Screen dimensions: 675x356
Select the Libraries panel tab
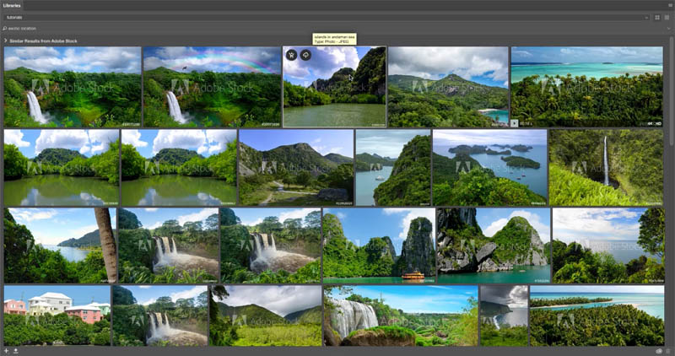[12, 6]
